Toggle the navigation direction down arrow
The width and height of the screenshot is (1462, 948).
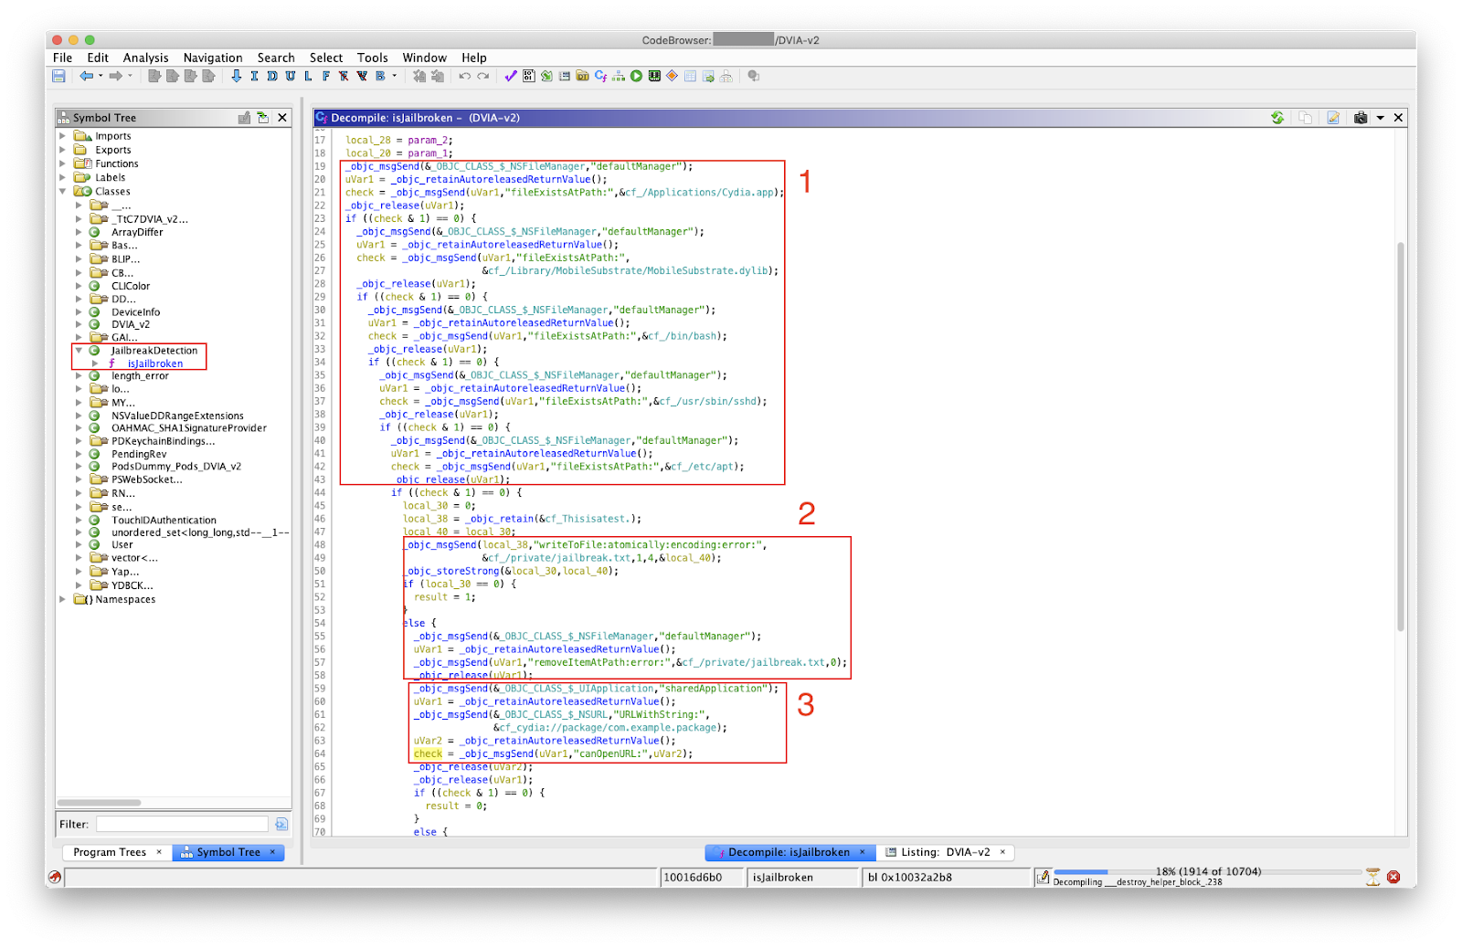pyautogui.click(x=236, y=76)
